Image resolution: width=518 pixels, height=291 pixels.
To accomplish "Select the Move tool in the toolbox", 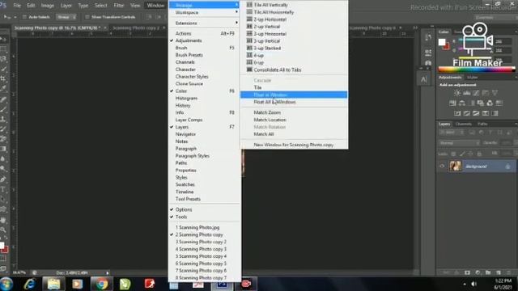I will tap(3, 40).
